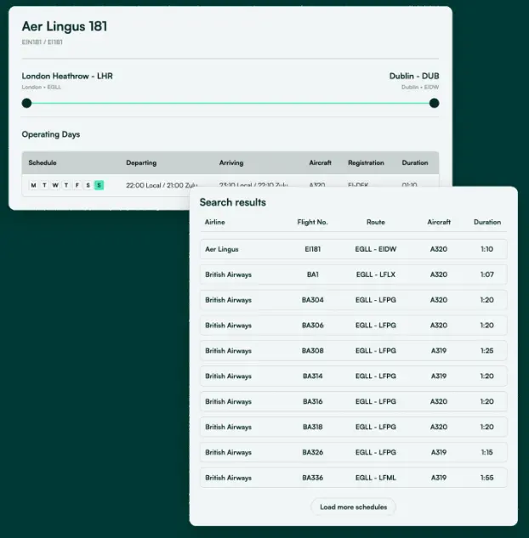
Task: Toggle the Wednesday operating day box
Action: pyautogui.click(x=55, y=185)
